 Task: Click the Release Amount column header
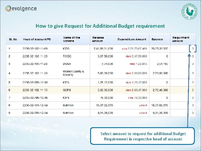pyautogui.click(x=98, y=39)
